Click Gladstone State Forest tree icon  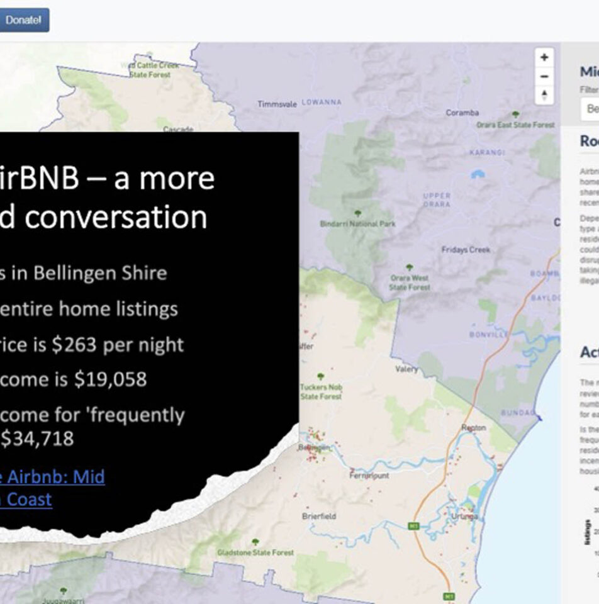[x=255, y=542]
